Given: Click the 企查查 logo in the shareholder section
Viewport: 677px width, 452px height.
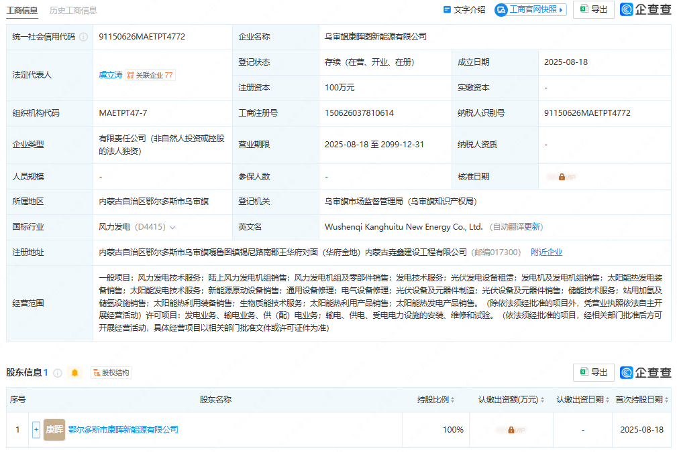Looking at the screenshot, I should pyautogui.click(x=645, y=372).
